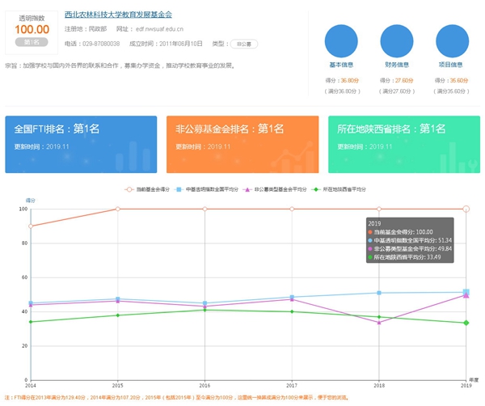Click the 2014 orange data point on chart

pos(31,226)
